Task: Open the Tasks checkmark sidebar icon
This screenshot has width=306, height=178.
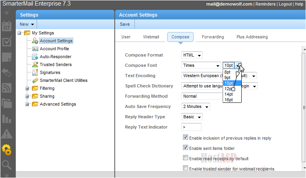Action: 7,42
